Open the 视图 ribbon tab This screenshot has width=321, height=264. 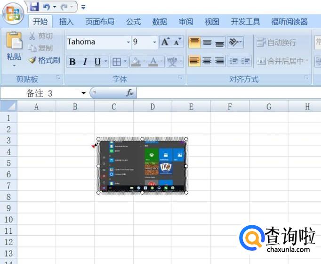pyautogui.click(x=212, y=22)
